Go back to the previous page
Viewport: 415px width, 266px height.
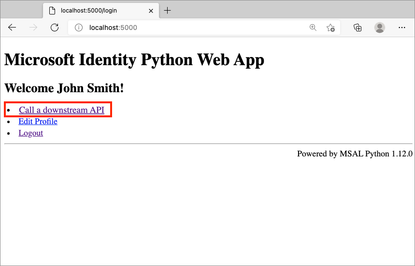click(12, 28)
